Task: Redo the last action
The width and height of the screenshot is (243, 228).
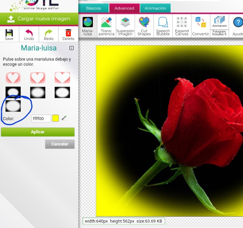Action: [49, 33]
